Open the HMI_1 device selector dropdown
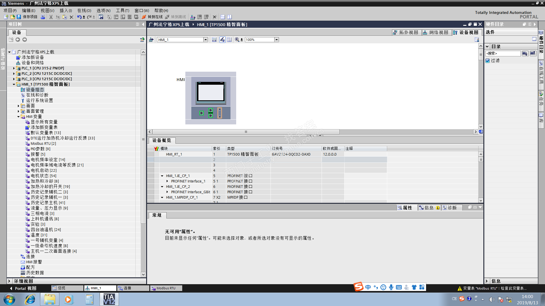The height and width of the screenshot is (306, 545). point(206,40)
